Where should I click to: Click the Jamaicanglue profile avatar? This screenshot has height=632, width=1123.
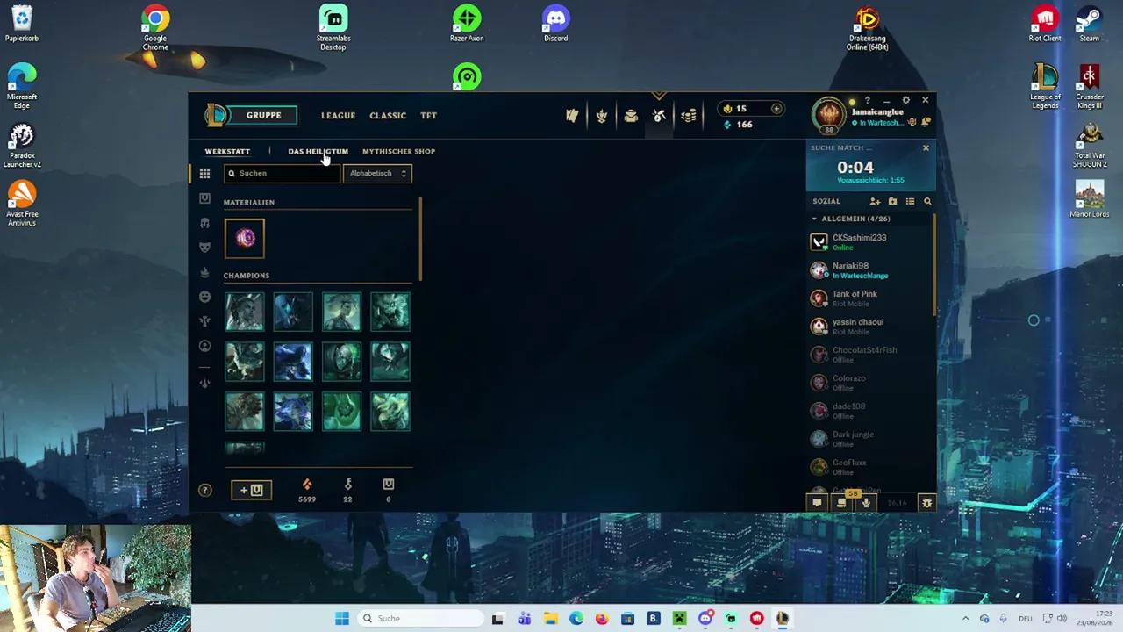[x=829, y=116]
